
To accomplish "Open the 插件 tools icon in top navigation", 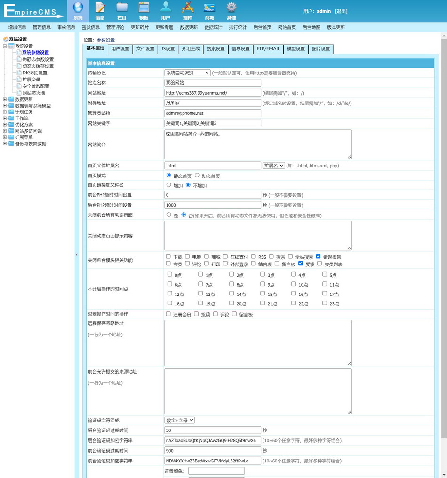I will click(x=188, y=8).
